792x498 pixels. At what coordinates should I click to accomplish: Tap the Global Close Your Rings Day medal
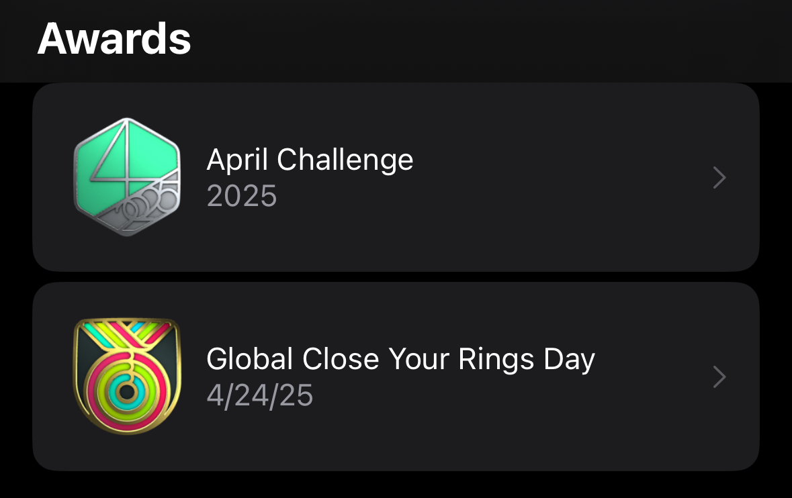(x=127, y=376)
